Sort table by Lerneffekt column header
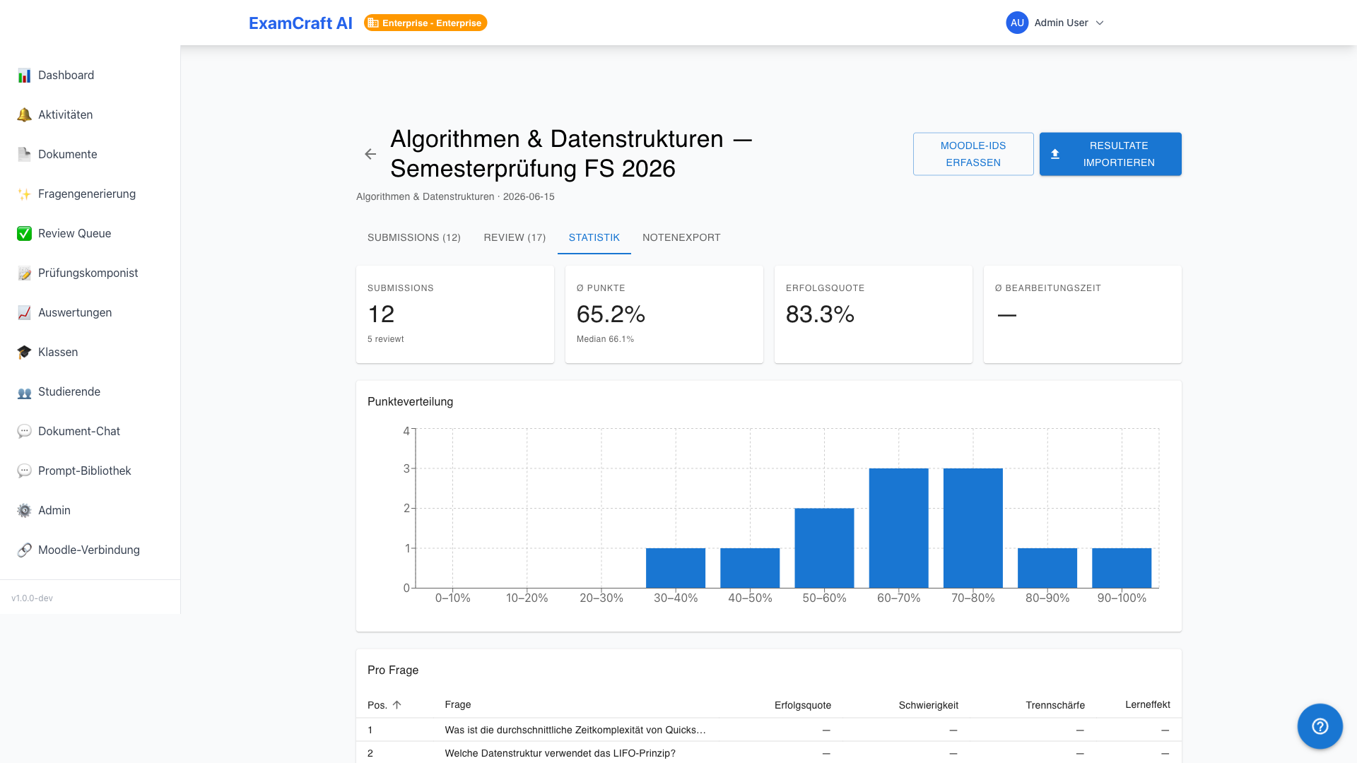The width and height of the screenshot is (1357, 763). pyautogui.click(x=1147, y=704)
